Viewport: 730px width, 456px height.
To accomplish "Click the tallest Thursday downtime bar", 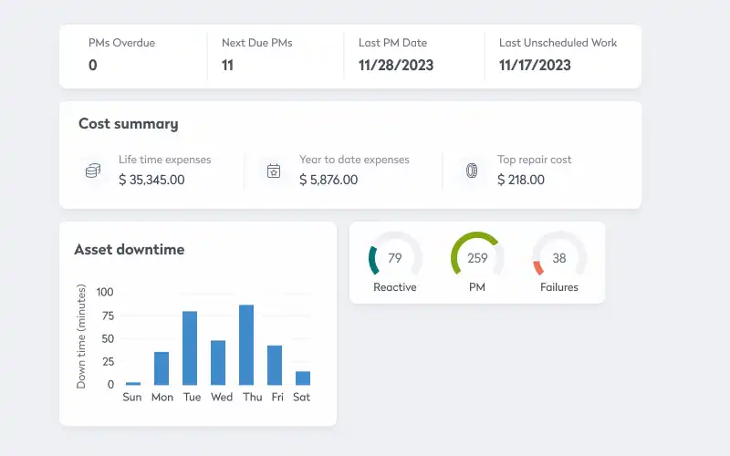I will click(246, 345).
